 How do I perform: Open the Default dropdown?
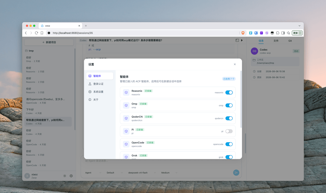115,173
